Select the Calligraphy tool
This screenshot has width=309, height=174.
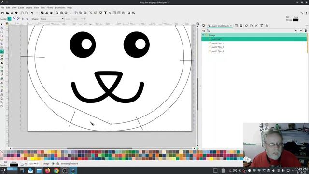coord(2,59)
